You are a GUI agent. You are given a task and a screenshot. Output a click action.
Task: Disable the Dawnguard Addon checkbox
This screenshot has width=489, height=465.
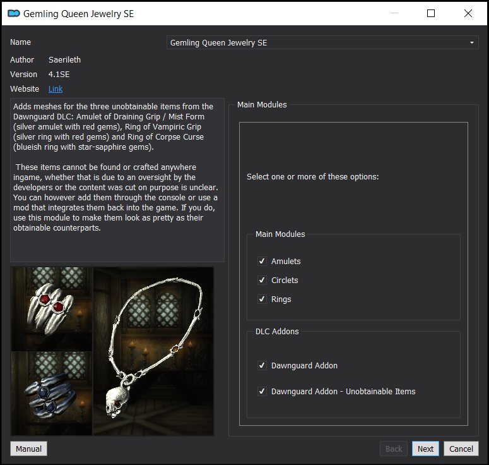(262, 365)
